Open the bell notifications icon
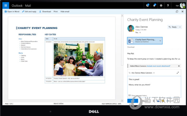Image resolution: width=187 pixels, height=116 pixels. pyautogui.click(x=154, y=5)
